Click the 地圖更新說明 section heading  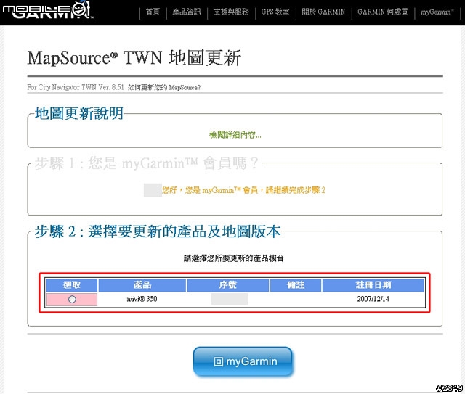(79, 113)
